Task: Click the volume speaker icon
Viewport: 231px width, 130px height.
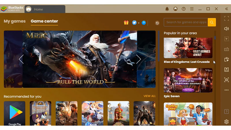Action: pos(226,29)
